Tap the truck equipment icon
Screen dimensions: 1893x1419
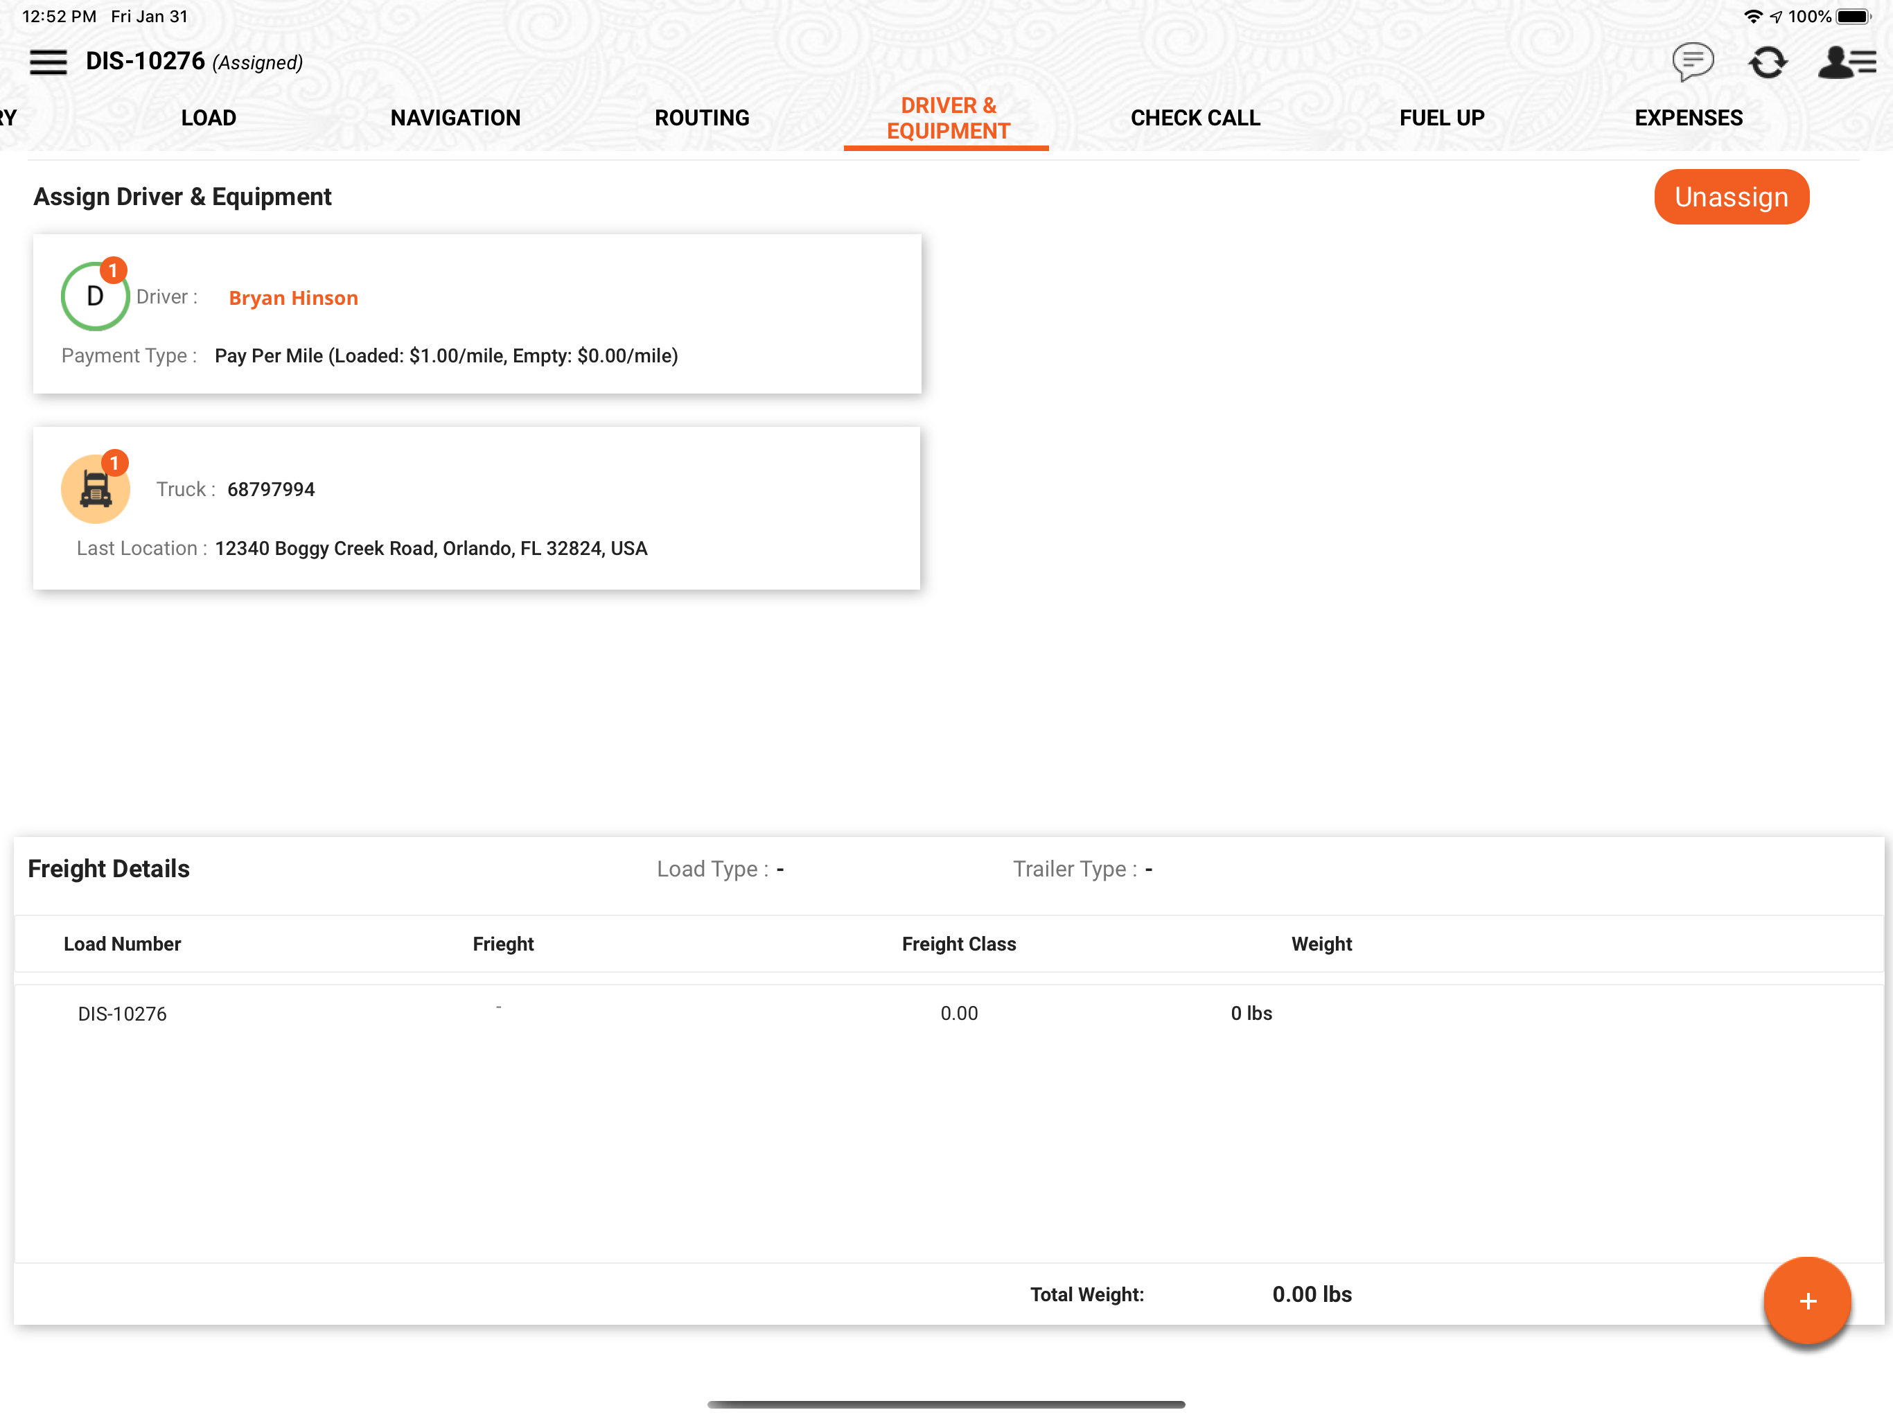(x=95, y=488)
